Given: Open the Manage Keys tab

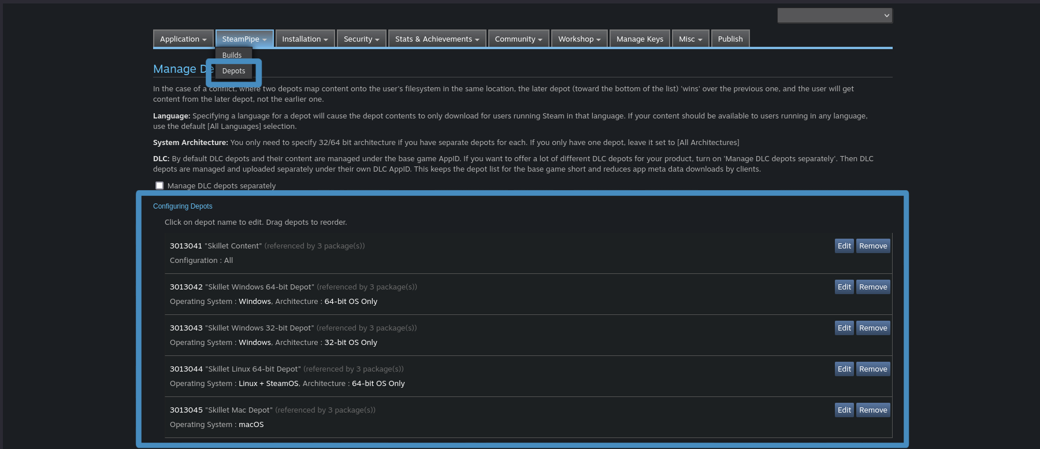Looking at the screenshot, I should pyautogui.click(x=639, y=39).
